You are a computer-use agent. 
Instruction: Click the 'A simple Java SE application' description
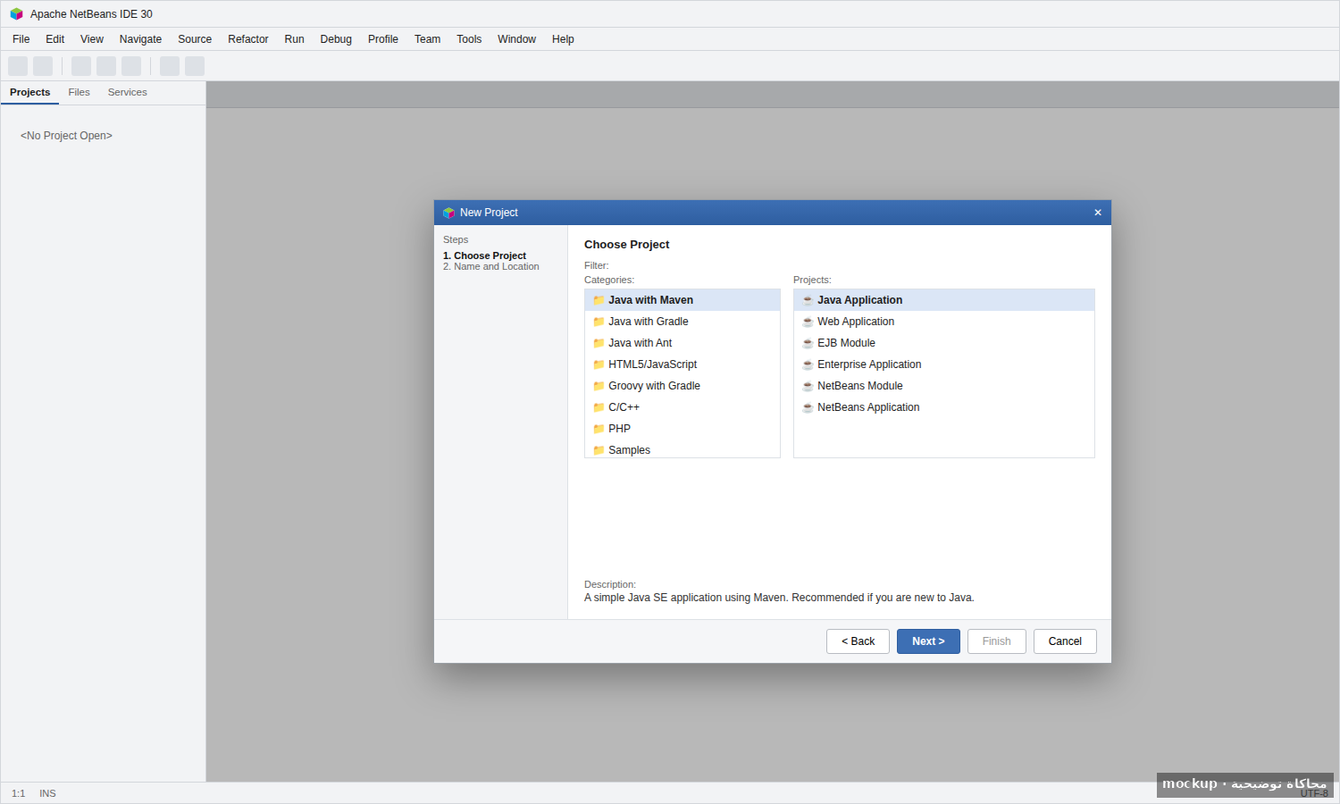click(779, 598)
